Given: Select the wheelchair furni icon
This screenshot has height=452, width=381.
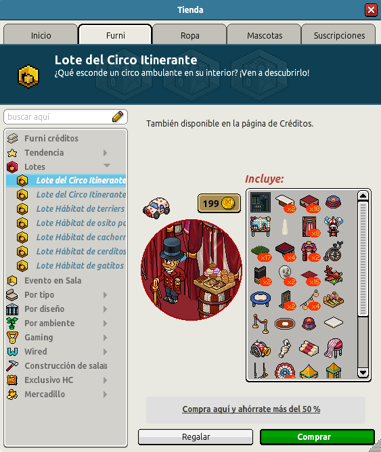Looking at the screenshot, I should (x=334, y=251).
